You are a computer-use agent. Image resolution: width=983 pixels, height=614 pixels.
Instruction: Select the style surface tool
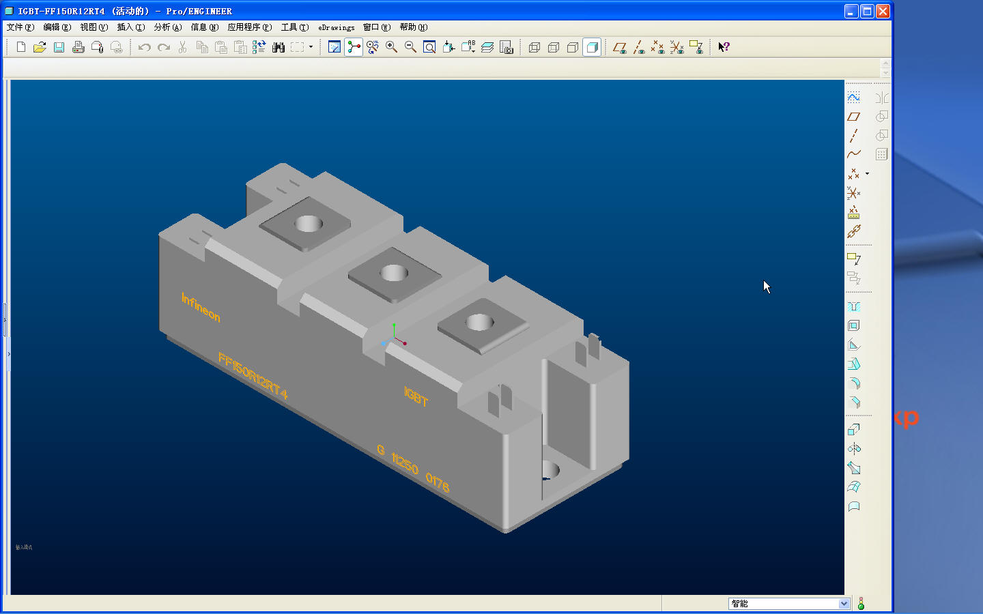coord(853,506)
